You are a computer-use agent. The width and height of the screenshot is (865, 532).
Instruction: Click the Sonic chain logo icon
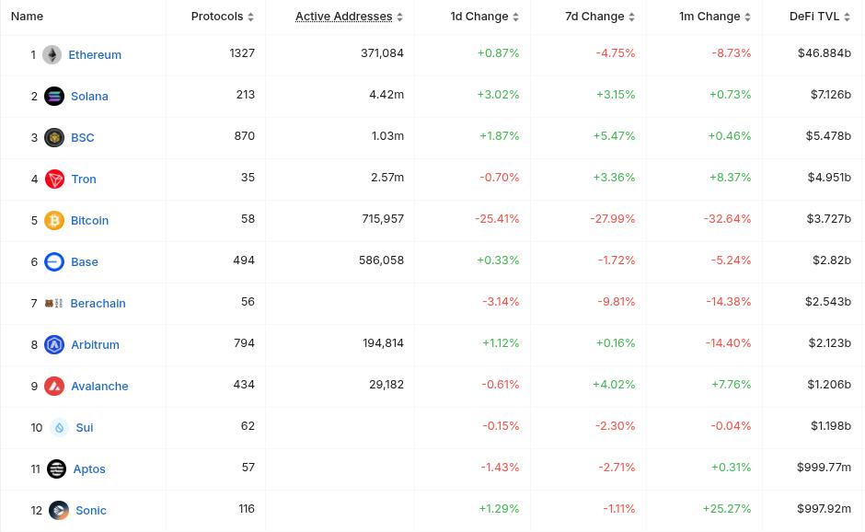(59, 511)
